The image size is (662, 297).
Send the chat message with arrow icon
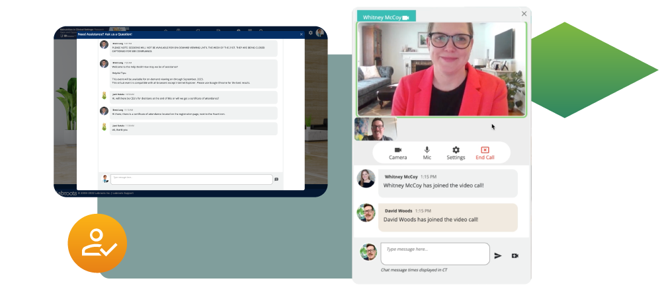(x=498, y=255)
